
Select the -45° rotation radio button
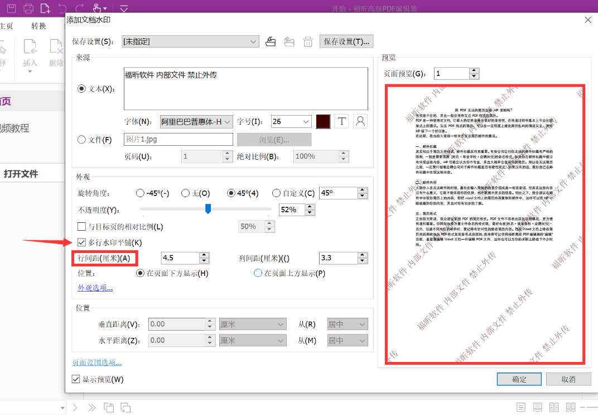(140, 193)
